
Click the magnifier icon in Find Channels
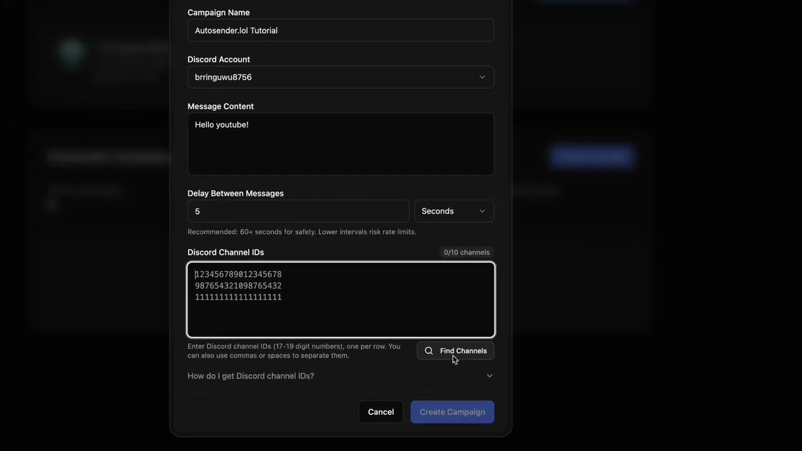point(429,351)
